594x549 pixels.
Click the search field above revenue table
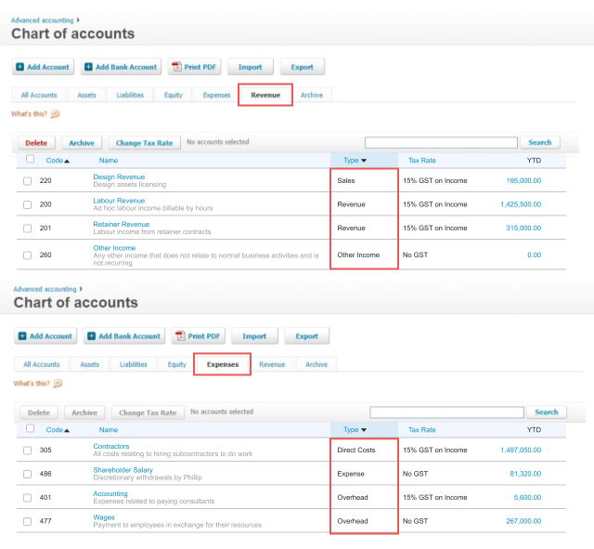coord(441,143)
